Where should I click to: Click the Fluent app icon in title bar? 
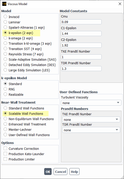pos(4,4)
